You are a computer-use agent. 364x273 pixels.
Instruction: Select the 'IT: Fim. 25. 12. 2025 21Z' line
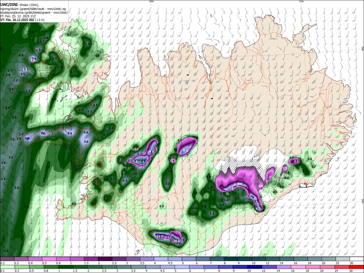click(18, 16)
